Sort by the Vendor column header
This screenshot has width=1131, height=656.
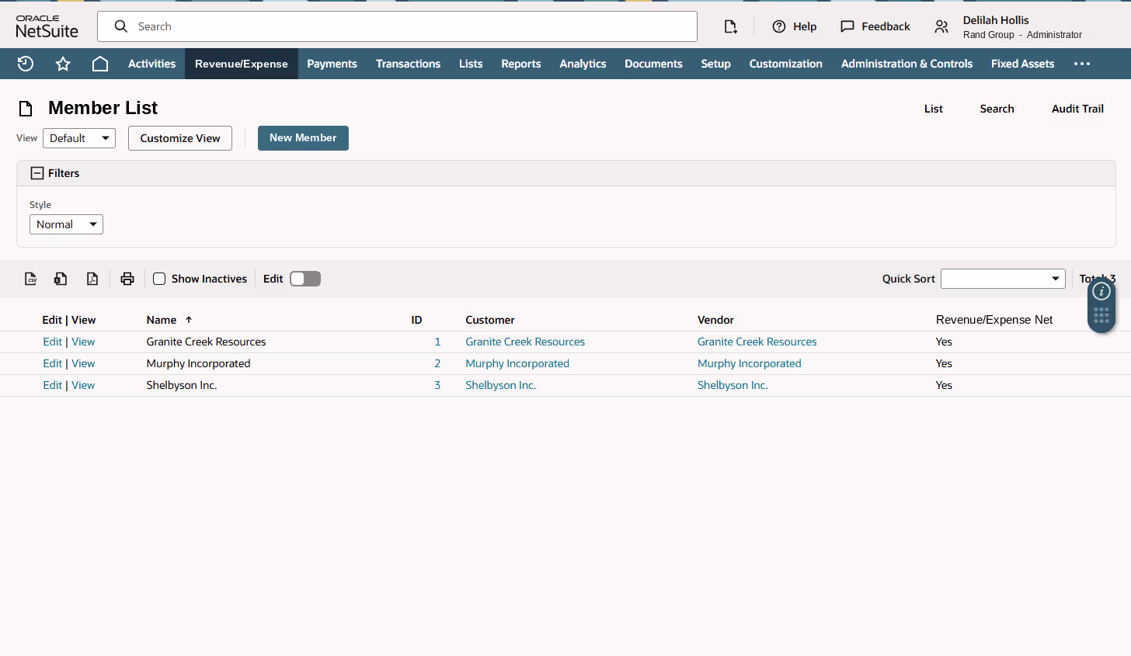715,320
